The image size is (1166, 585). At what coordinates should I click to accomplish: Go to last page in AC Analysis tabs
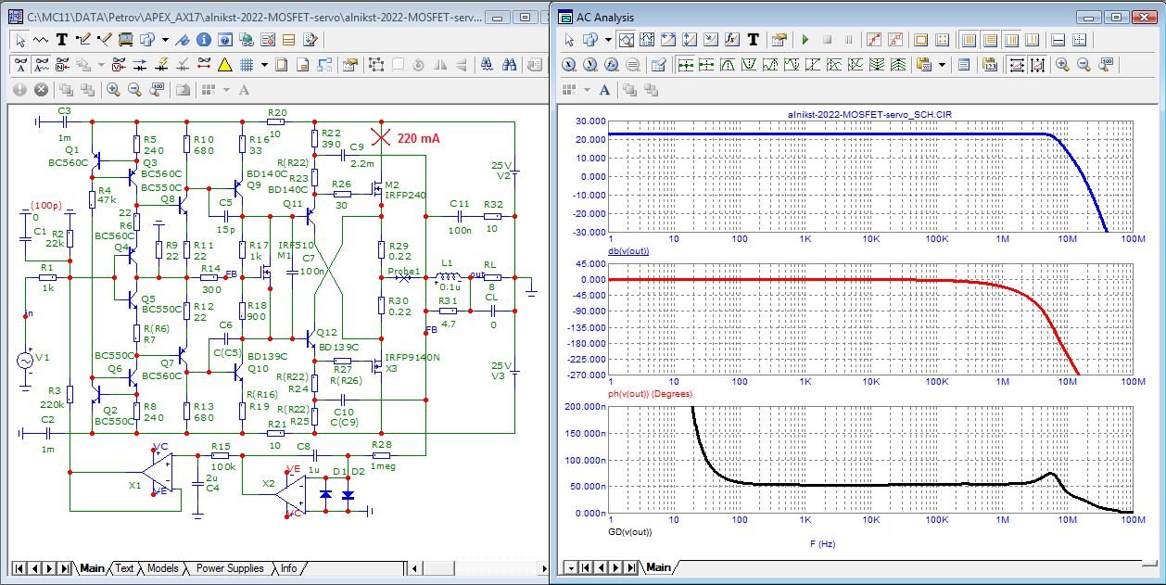[631, 567]
